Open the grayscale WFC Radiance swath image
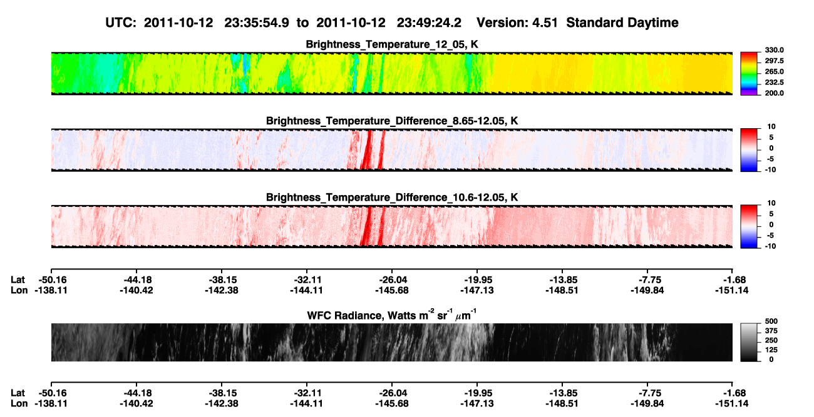Image resolution: width=814 pixels, height=417 pixels. click(x=392, y=342)
